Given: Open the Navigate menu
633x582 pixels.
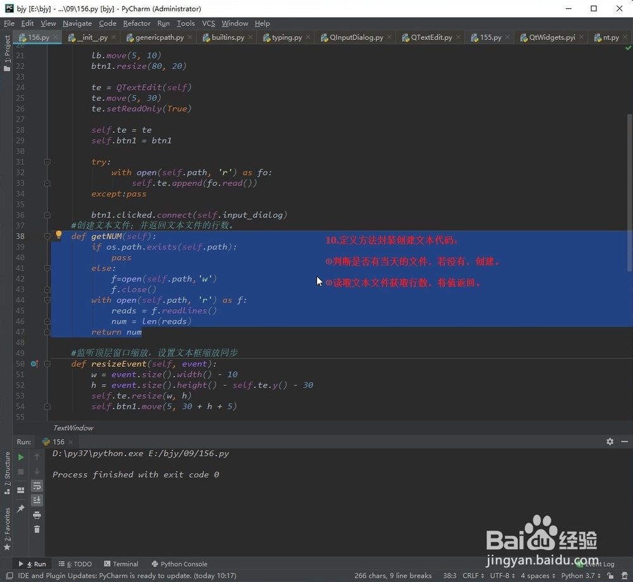Looking at the screenshot, I should [x=77, y=23].
